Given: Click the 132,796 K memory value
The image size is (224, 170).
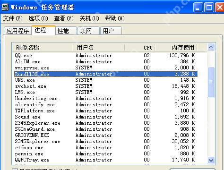Looking at the screenshot, I should (182, 55).
